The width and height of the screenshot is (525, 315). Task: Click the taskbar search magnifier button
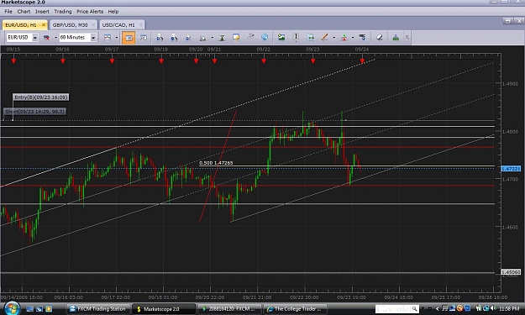point(414,309)
